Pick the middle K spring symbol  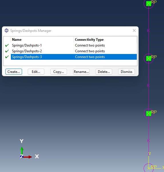149,85
